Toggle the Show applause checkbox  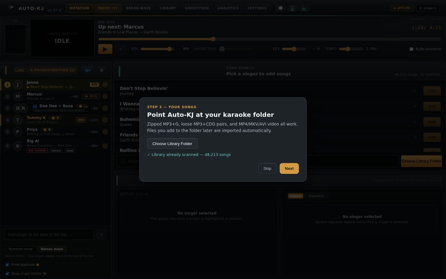pos(7,265)
